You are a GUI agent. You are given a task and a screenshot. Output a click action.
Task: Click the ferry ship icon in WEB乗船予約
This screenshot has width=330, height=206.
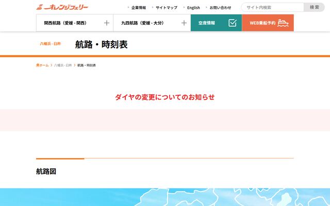(x=283, y=23)
